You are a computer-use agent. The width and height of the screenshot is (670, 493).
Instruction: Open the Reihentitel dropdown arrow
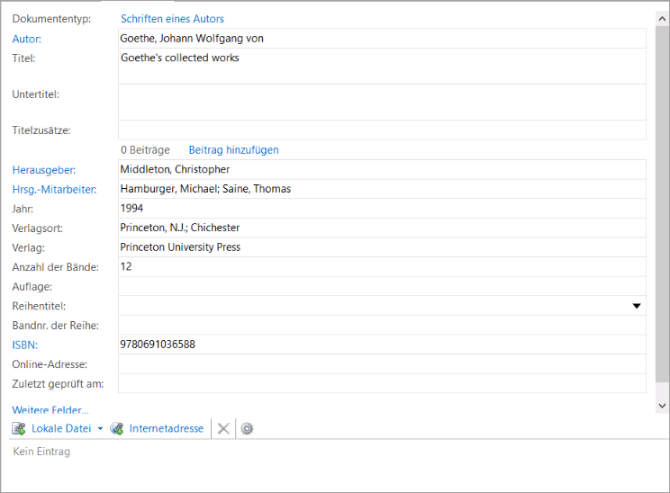point(637,306)
